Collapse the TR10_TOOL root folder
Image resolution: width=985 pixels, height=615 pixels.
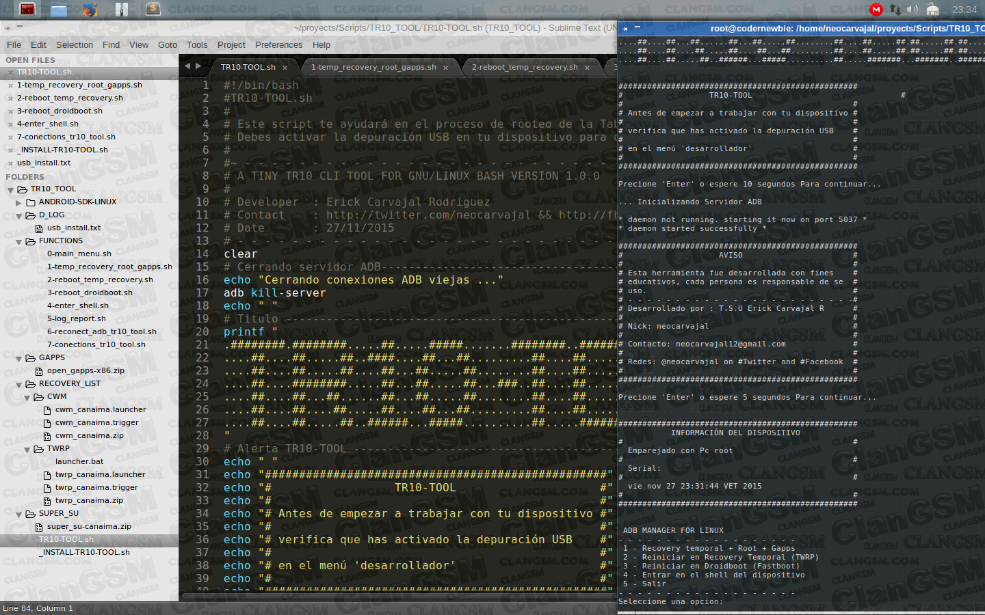[10, 189]
